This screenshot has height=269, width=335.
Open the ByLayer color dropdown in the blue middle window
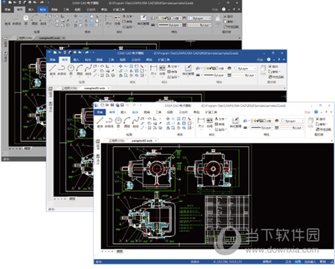coord(245,68)
